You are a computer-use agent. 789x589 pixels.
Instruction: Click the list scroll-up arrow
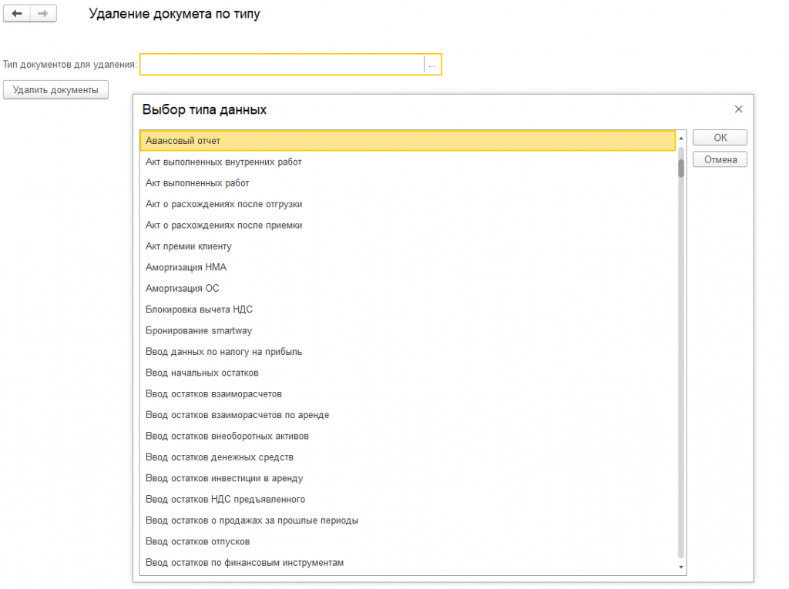click(681, 138)
